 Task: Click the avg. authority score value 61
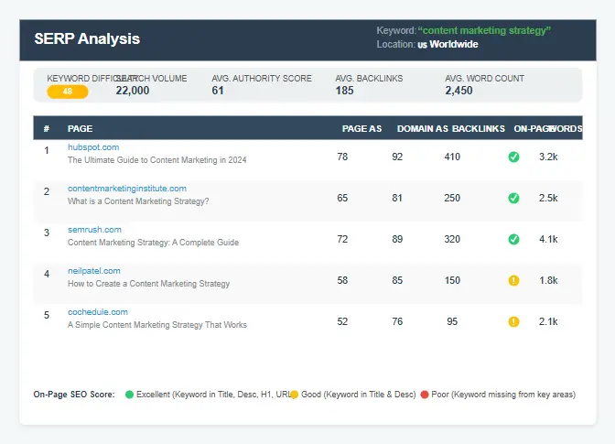(218, 91)
